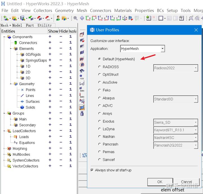Toggle the Always show at start-up checkbox
The height and width of the screenshot is (194, 203).
point(92,170)
